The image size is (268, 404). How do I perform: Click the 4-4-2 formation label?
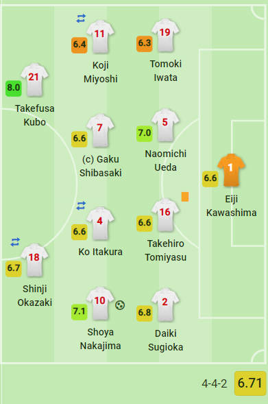click(215, 383)
